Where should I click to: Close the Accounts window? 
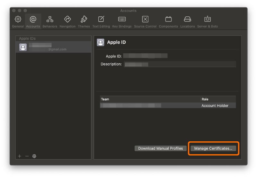pos(14,11)
